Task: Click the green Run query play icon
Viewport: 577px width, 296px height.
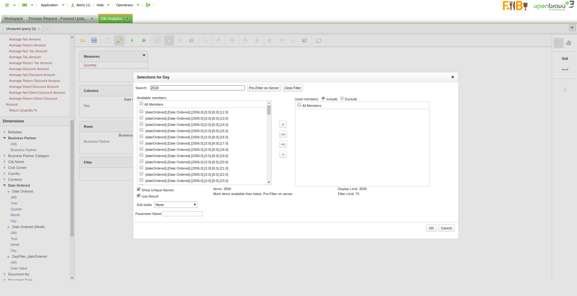Action: click(x=132, y=41)
